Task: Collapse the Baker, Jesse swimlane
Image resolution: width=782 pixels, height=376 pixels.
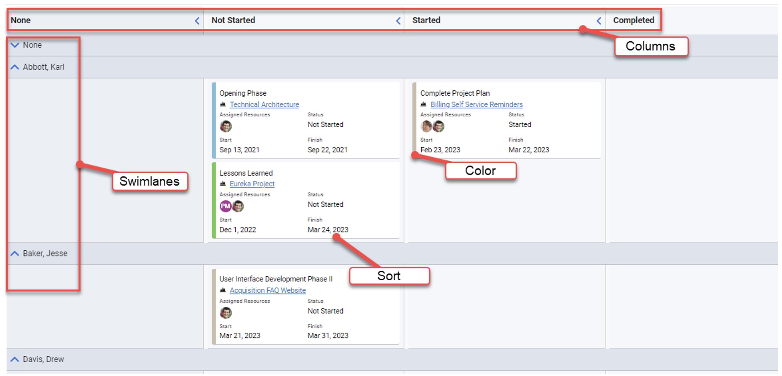Action: 15,253
